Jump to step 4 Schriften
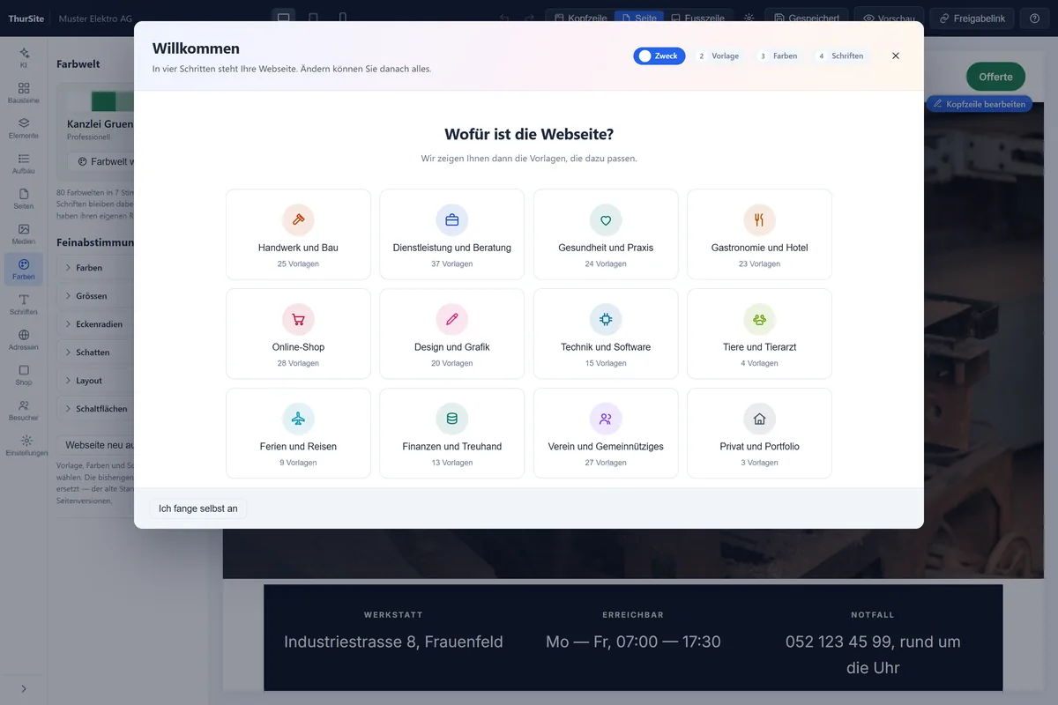The height and width of the screenshot is (705, 1058). (x=840, y=56)
